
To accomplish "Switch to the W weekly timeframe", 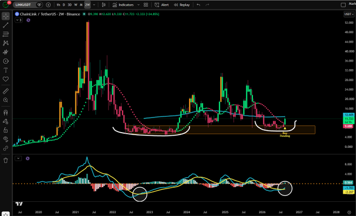I will pyautogui.click(x=76, y=5).
